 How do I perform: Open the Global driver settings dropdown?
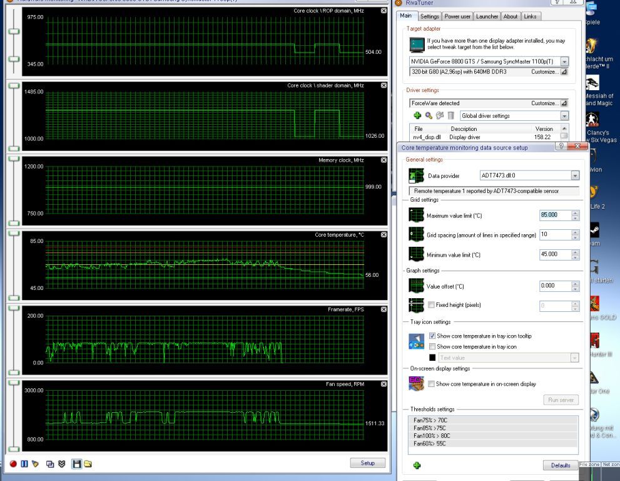(564, 116)
